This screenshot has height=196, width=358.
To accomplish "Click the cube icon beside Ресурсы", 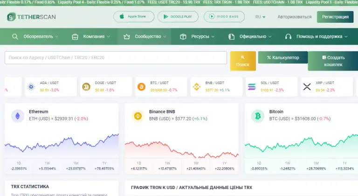I will (183, 37).
